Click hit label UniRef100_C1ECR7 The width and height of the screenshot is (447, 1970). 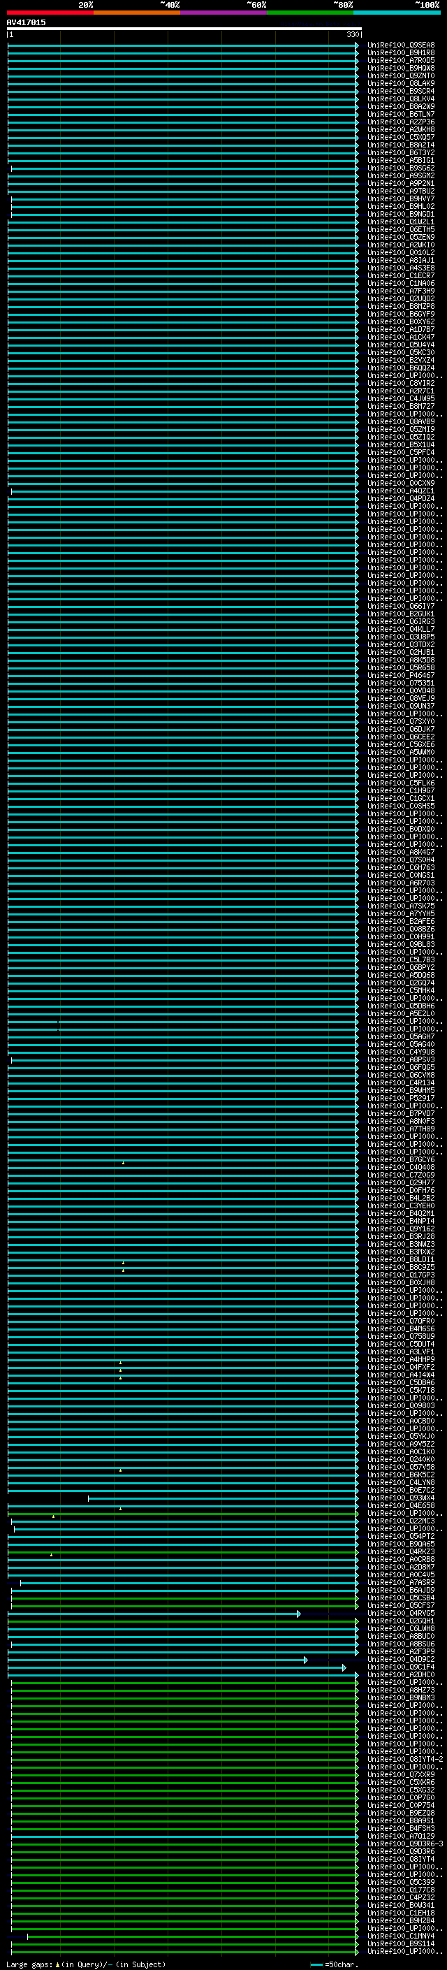point(400,275)
